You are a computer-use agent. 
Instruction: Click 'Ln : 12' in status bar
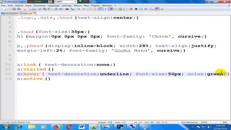pyautogui.click(x=138, y=122)
